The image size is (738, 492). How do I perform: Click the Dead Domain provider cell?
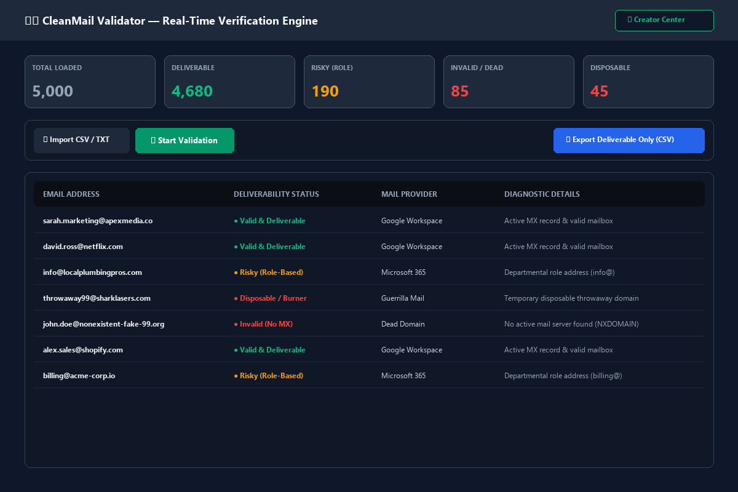(403, 324)
